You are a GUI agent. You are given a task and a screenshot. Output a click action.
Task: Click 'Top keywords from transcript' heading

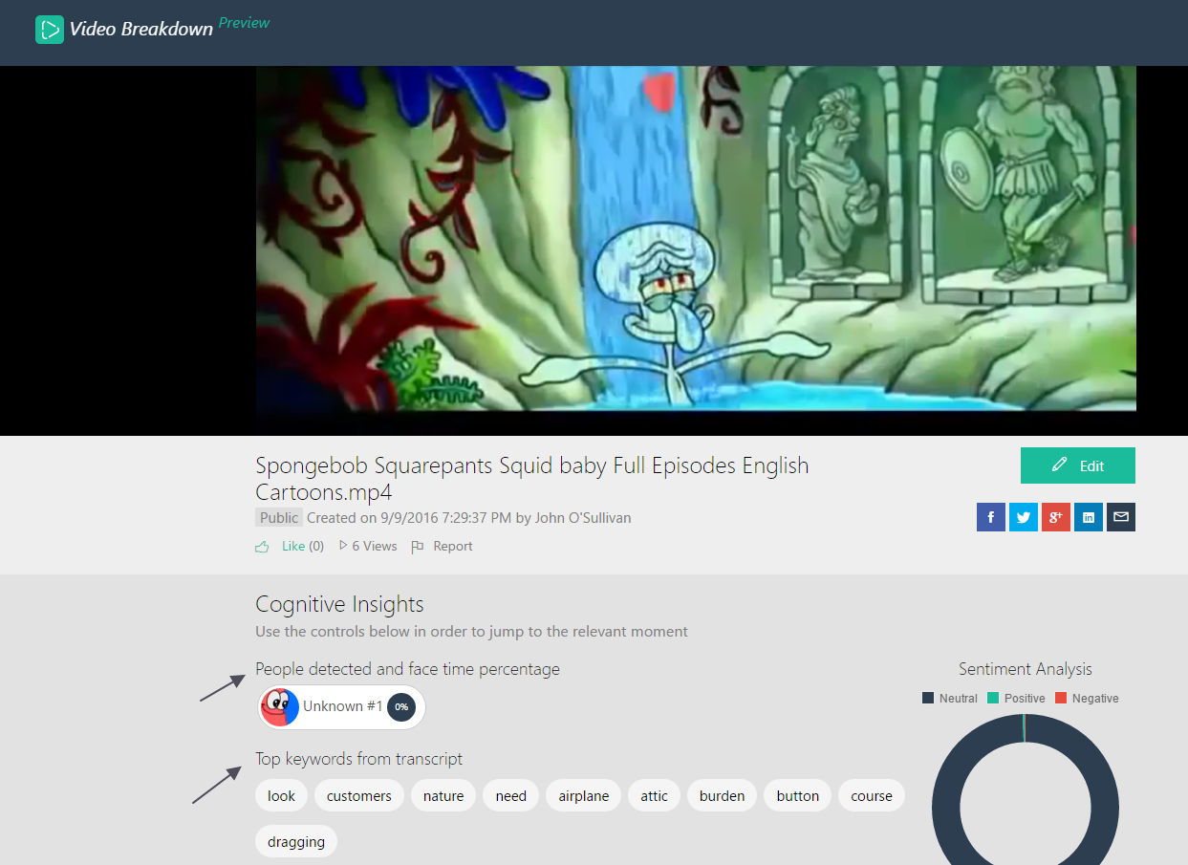pos(358,759)
